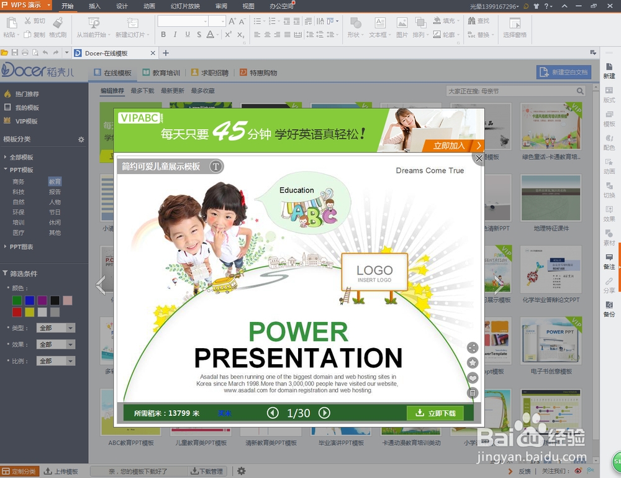Click the 备注 icon in right sidebar
The height and width of the screenshot is (478, 621).
pyautogui.click(x=609, y=257)
